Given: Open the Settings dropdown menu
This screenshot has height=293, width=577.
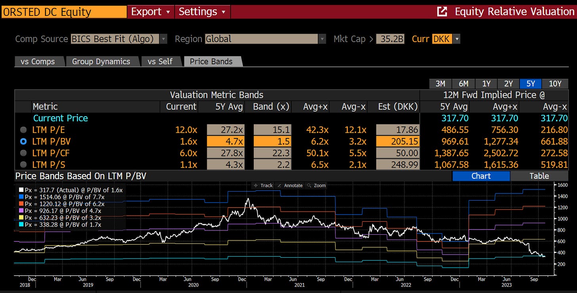Looking at the screenshot, I should tap(202, 11).
